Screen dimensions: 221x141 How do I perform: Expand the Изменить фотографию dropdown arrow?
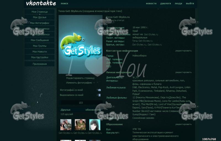(x=94, y=83)
